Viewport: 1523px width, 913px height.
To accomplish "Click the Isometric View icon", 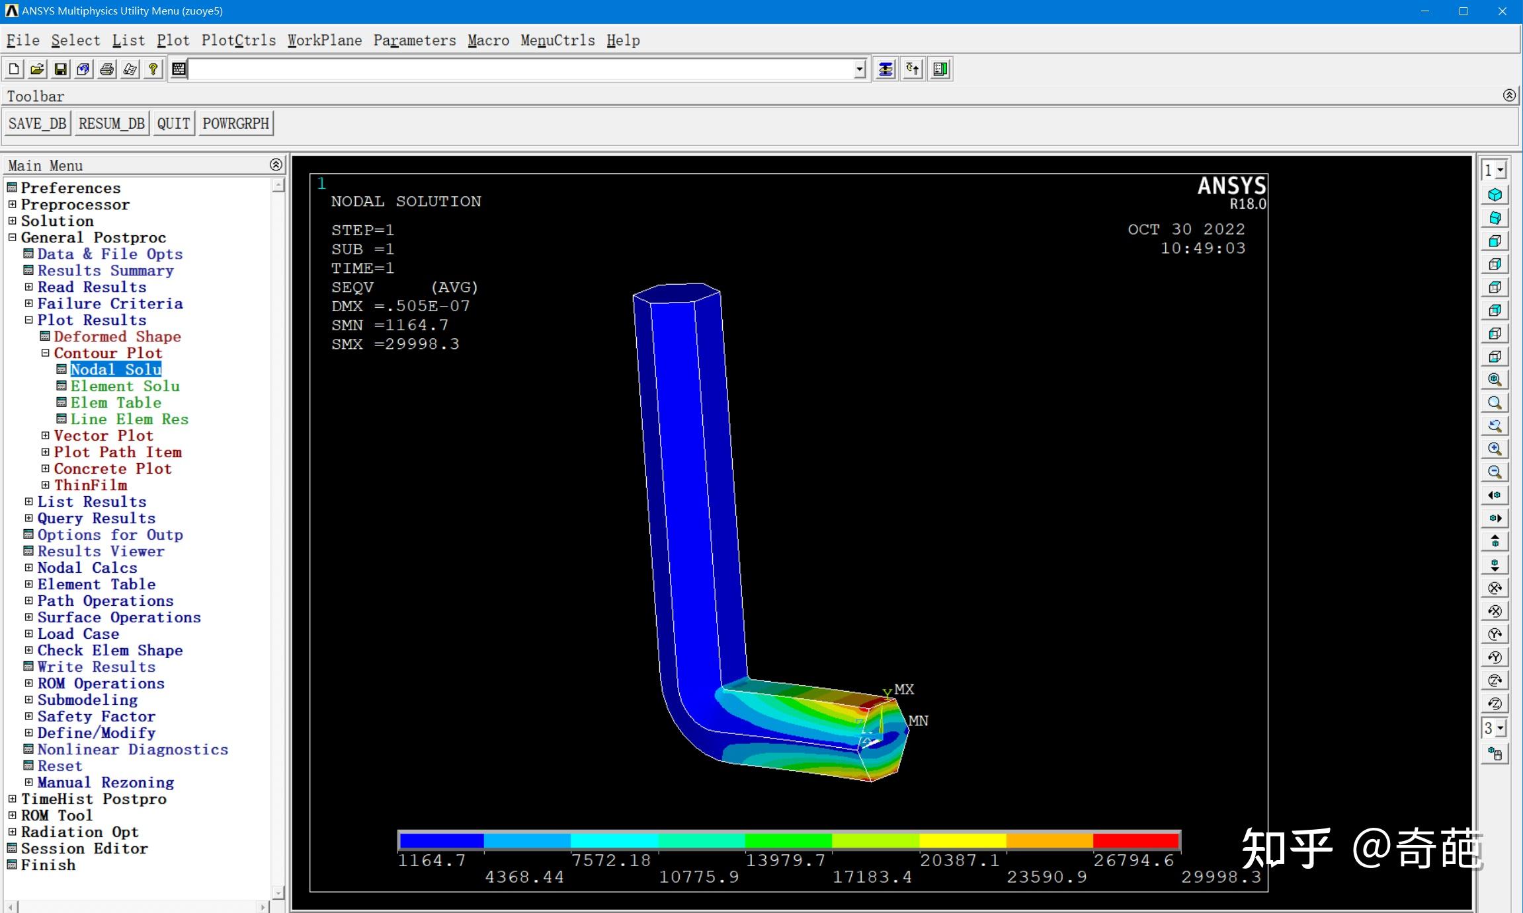I will [x=1495, y=195].
